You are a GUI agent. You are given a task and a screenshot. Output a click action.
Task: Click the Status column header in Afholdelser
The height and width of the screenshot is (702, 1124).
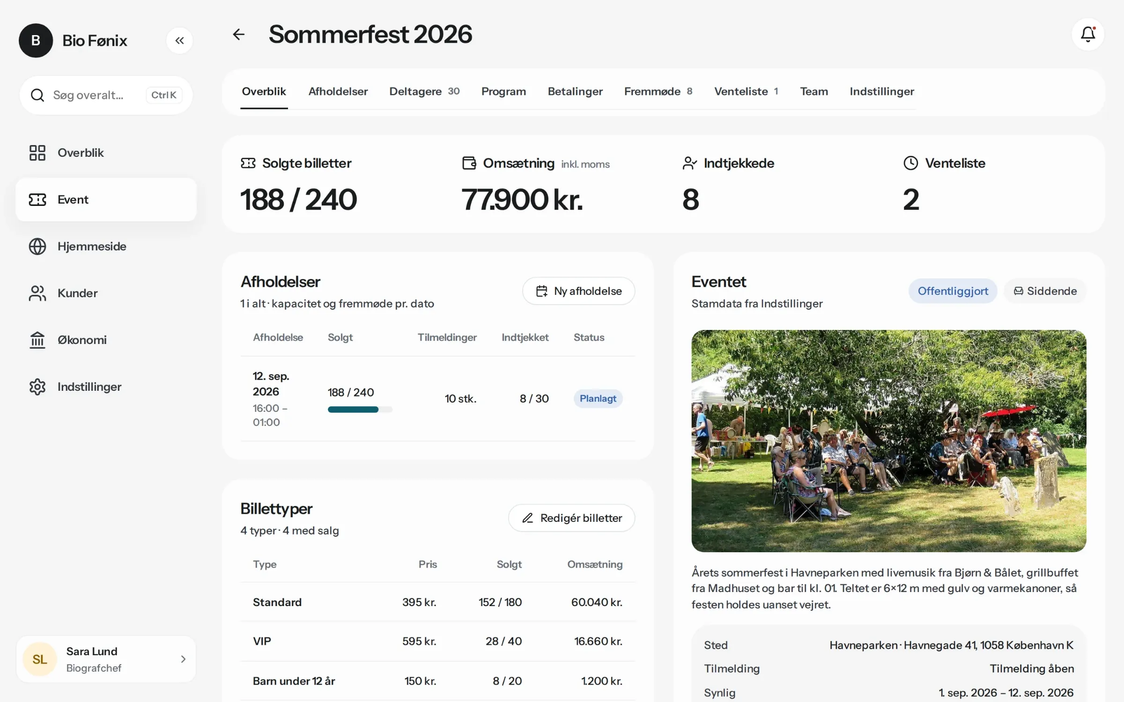click(589, 337)
